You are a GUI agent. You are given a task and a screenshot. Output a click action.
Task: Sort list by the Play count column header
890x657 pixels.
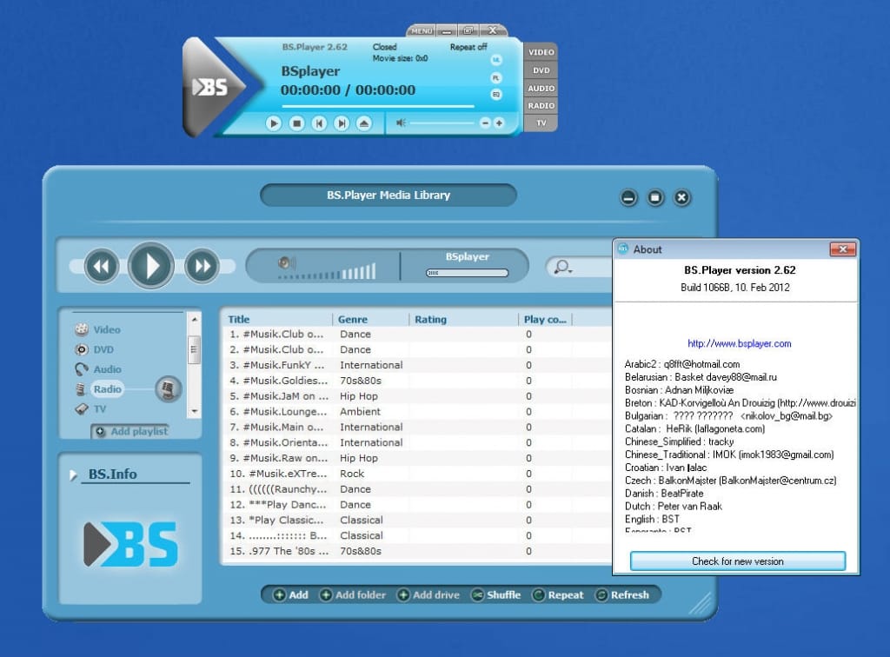[x=545, y=320]
